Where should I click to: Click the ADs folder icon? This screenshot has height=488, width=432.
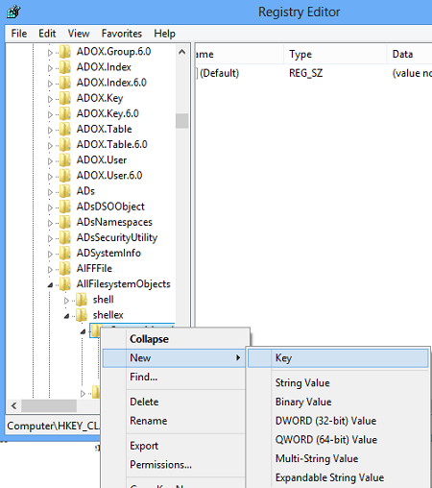tap(65, 191)
